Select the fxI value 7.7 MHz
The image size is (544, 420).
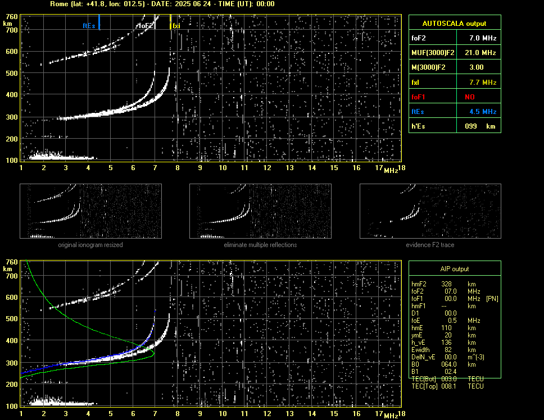483,83
